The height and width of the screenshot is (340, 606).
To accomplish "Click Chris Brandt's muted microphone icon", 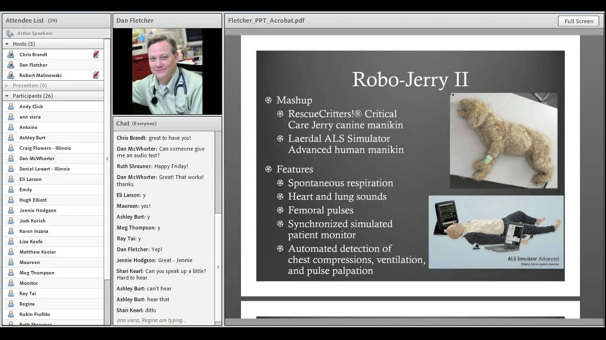I will coord(96,54).
